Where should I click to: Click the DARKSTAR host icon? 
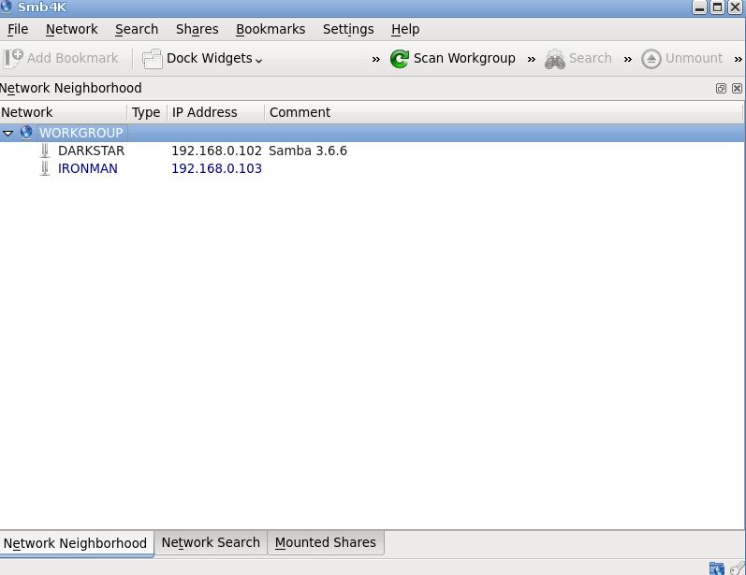click(45, 151)
